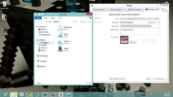This screenshot has width=173, height=97.
Task: Expand the Network tree node
Action: pyautogui.click(x=36, y=66)
